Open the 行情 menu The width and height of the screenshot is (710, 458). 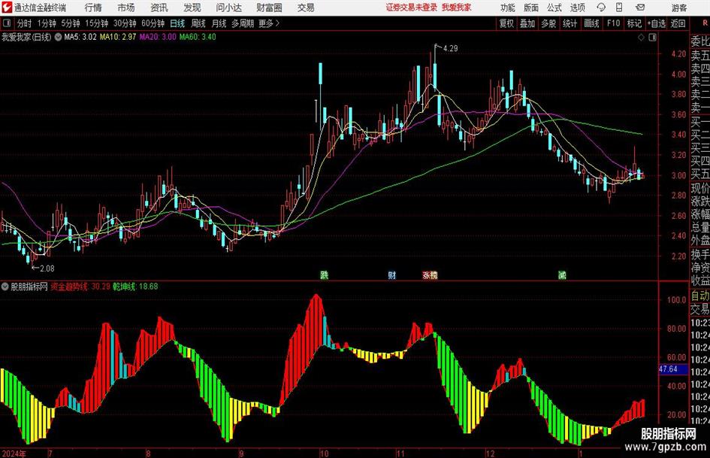(x=93, y=8)
